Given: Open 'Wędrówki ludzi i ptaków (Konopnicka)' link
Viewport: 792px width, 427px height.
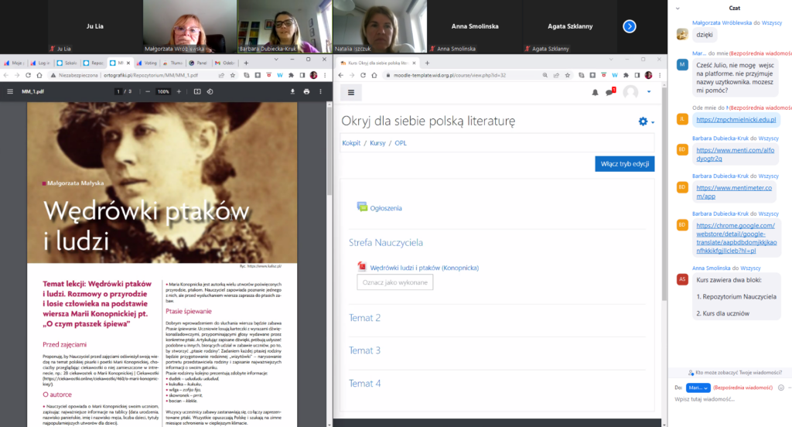Looking at the screenshot, I should pos(424,268).
